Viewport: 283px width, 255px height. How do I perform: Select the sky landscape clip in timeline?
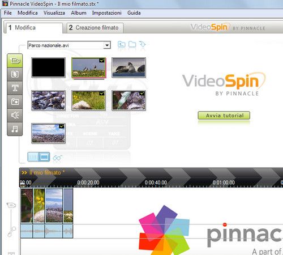(54, 206)
